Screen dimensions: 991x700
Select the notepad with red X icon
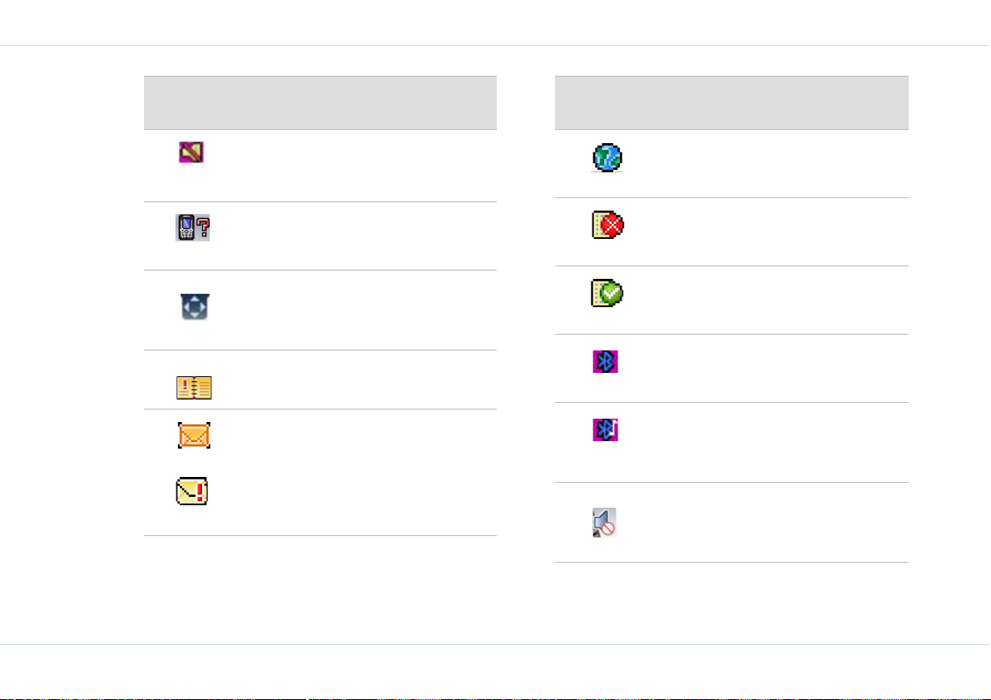(x=607, y=225)
